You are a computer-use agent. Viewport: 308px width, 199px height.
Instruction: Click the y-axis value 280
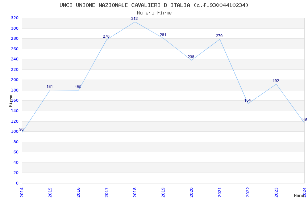point(15,39)
